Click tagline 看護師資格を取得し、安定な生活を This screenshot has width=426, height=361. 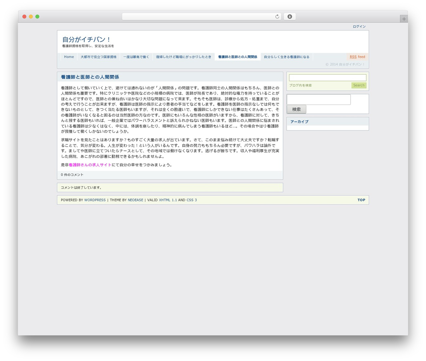pos(88,46)
